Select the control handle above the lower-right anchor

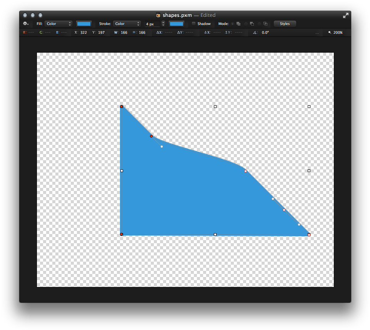pos(273,199)
